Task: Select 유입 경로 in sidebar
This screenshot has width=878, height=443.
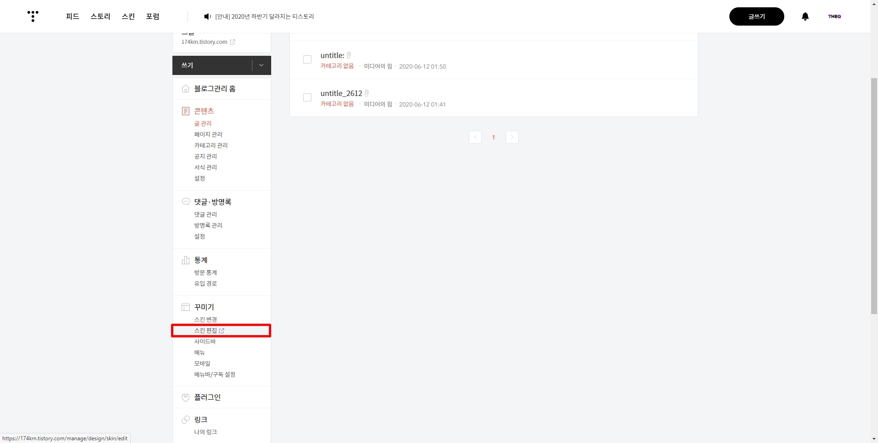Action: [206, 283]
